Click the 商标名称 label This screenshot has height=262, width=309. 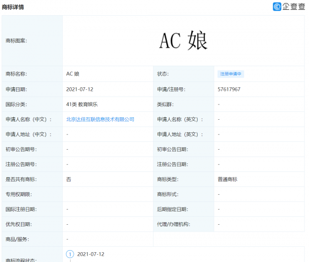pos(16,74)
